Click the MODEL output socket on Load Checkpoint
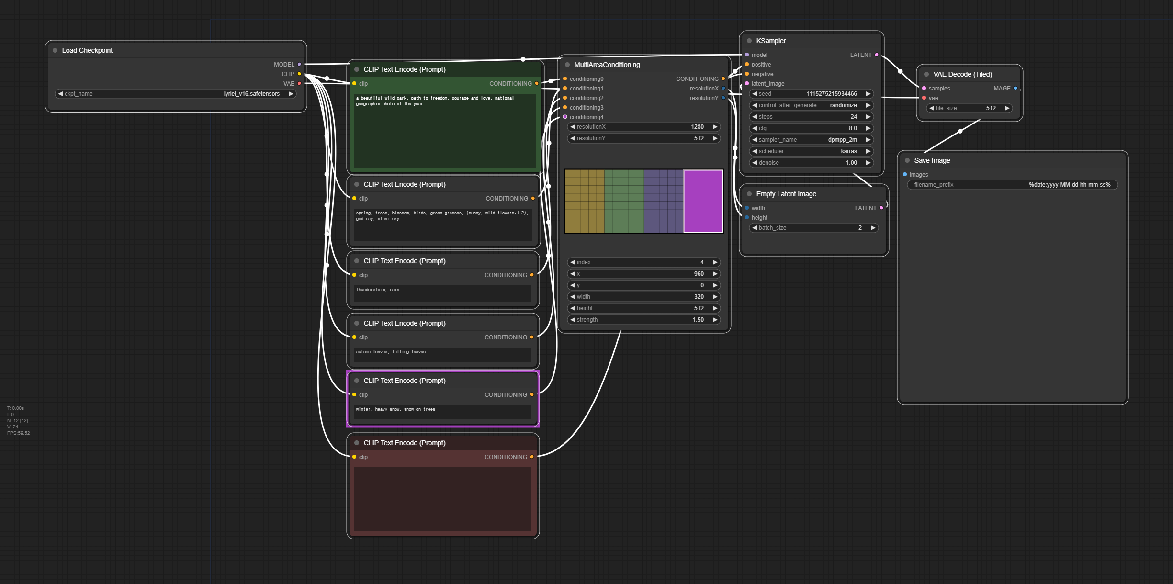This screenshot has width=1173, height=584. (299, 64)
